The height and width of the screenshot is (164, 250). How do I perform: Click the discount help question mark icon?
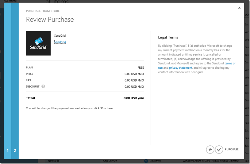(x=43, y=86)
